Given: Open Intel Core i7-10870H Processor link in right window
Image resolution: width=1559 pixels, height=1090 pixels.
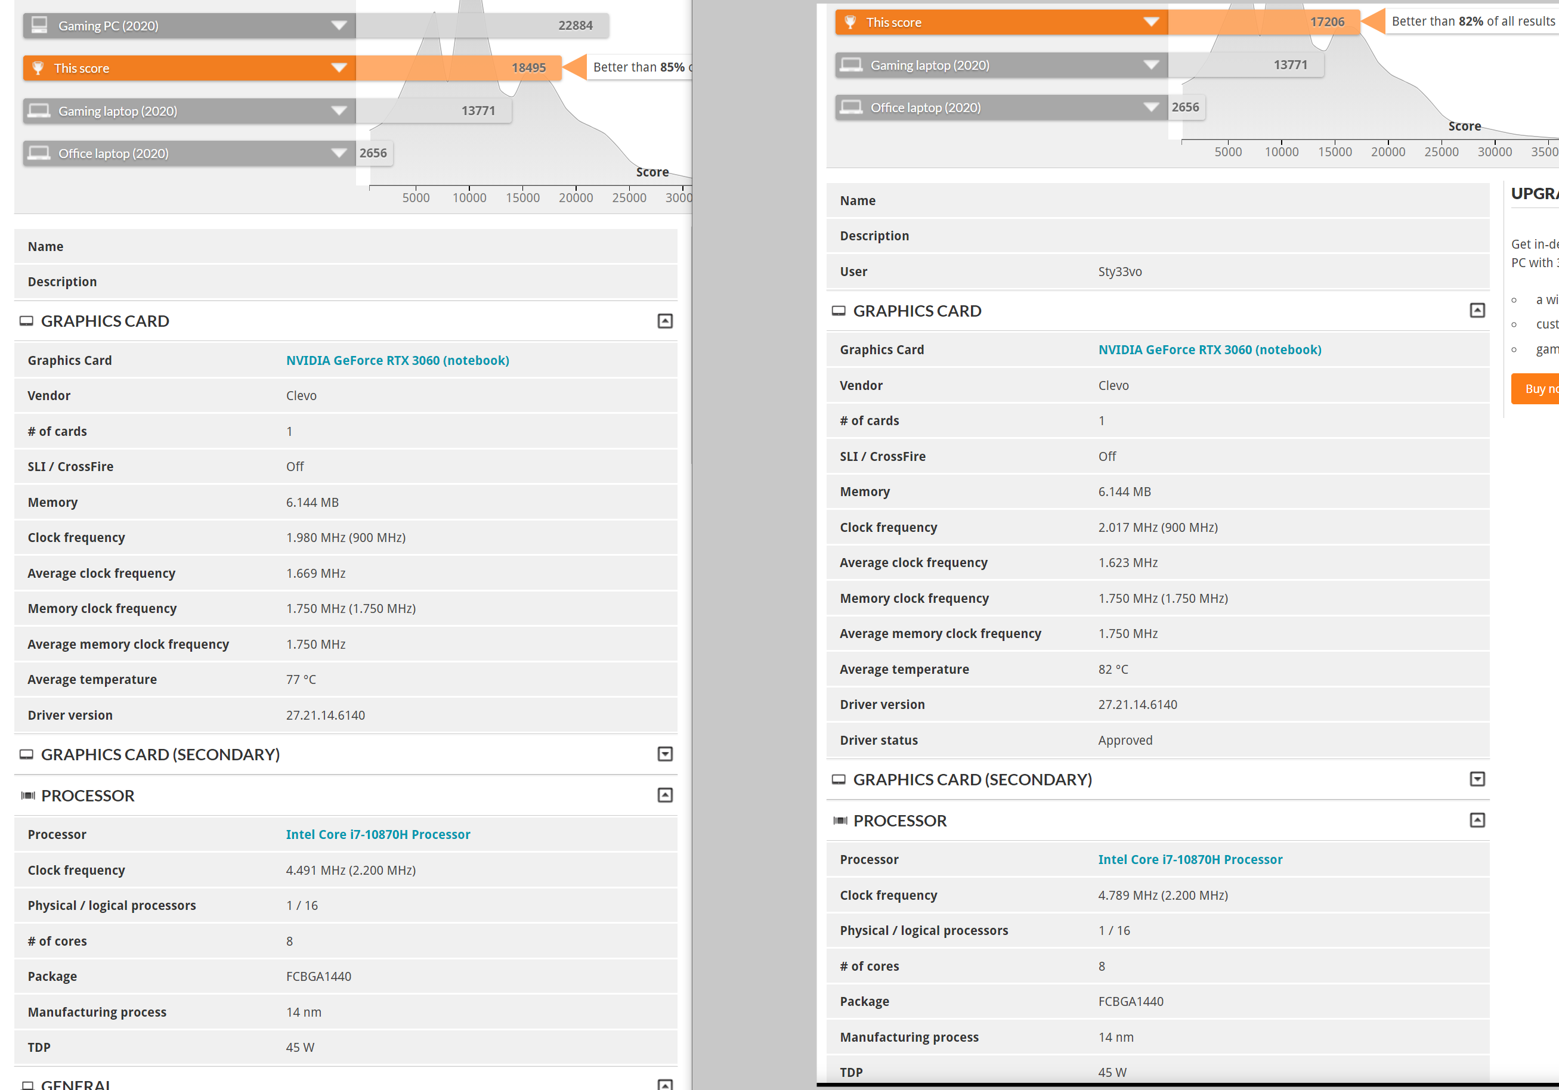Looking at the screenshot, I should [x=1190, y=859].
